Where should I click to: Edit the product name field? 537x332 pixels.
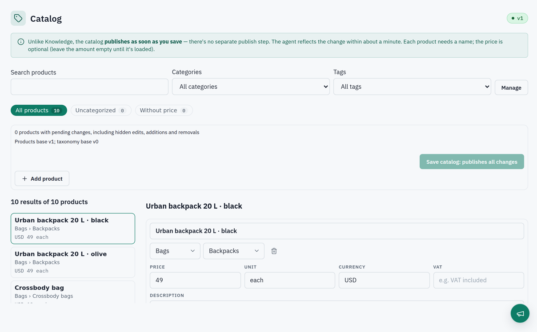click(337, 231)
